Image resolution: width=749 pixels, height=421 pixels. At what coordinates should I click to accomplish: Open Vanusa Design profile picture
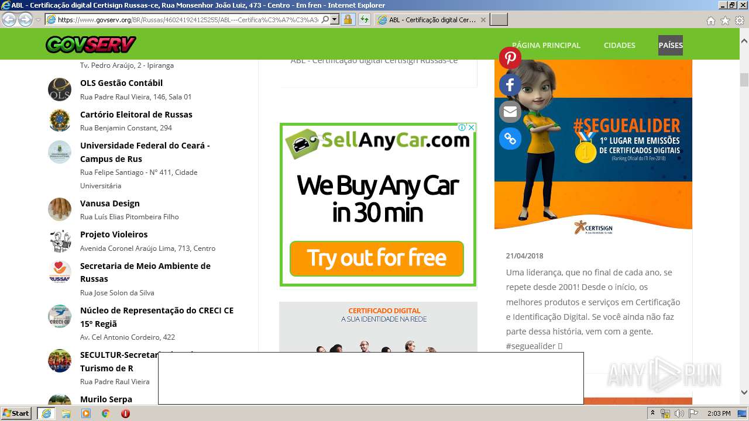(60, 209)
